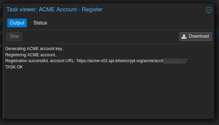The height and width of the screenshot is (125, 219).
Task: Click the redacted account ID block
Action: coord(175,61)
